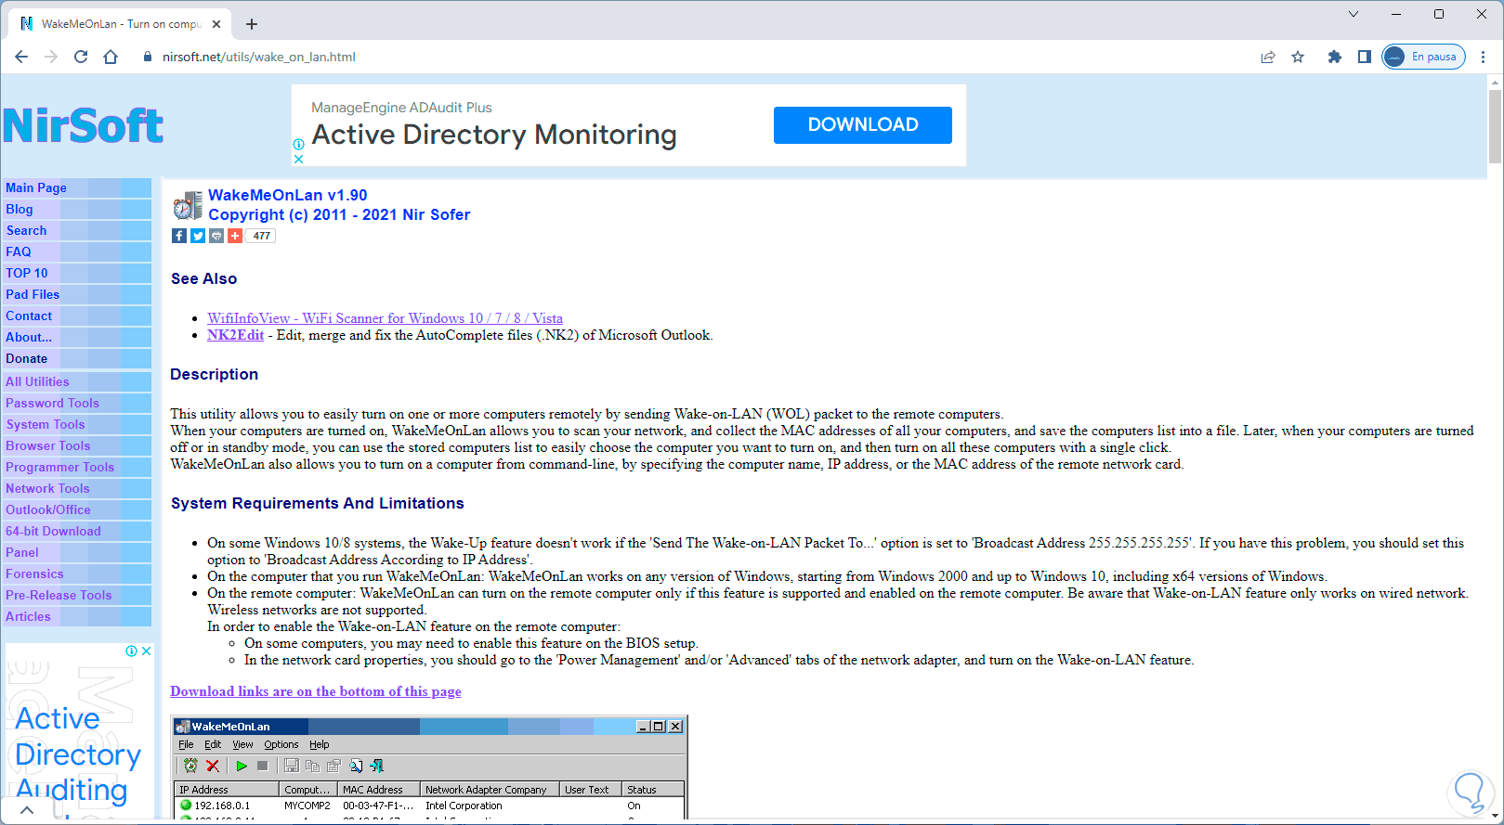
Task: Follow Download links at bottom link
Action: (x=316, y=691)
